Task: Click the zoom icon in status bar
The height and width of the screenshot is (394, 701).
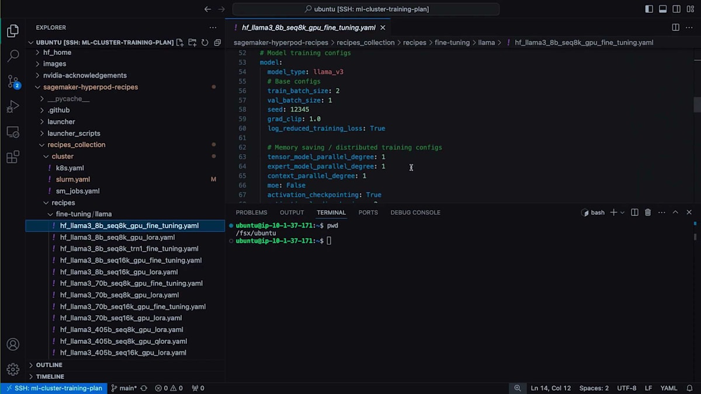Action: [x=518, y=388]
